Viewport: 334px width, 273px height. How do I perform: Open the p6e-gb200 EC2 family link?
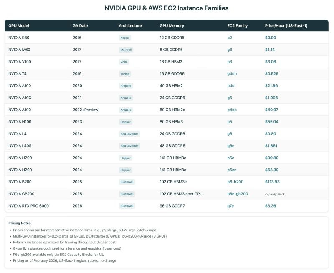[238, 194]
